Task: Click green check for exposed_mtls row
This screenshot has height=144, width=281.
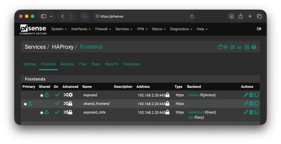Action: click(x=57, y=112)
